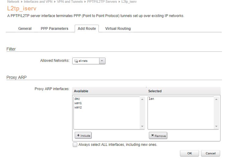
Task: Click the all-nets network icon
Action: point(76,61)
